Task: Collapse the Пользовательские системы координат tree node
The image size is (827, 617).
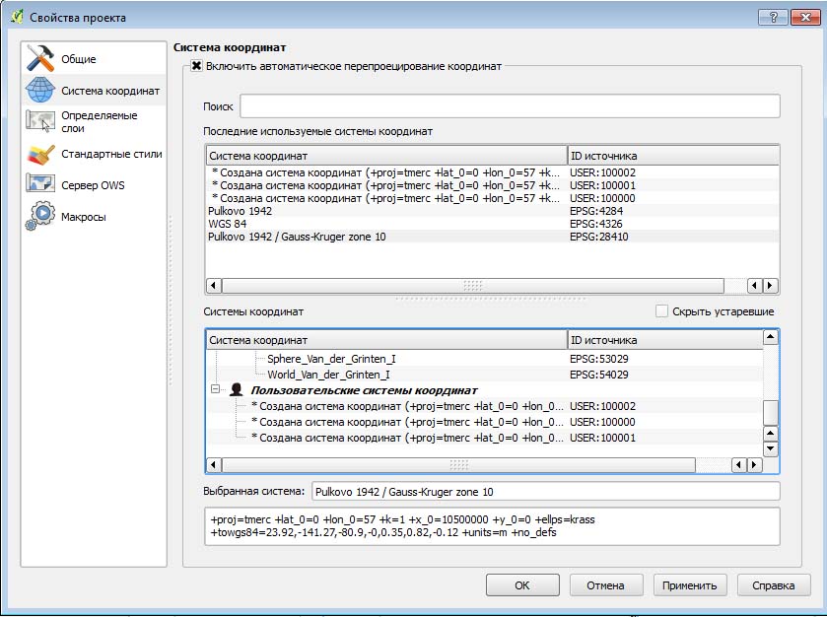Action: [215, 390]
